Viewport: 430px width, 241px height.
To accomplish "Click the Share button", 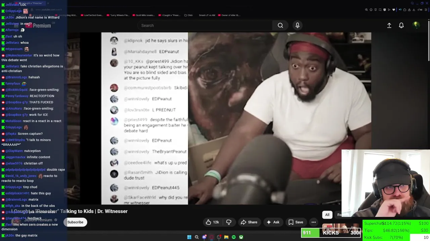I will pos(249,222).
